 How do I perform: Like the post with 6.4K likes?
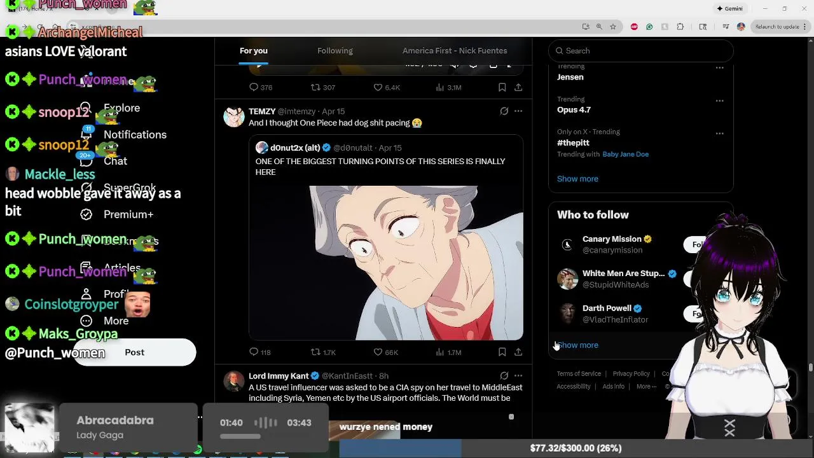(387, 87)
